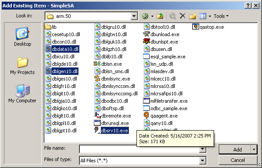
Task: Open the Add button split dropdown arrow
Action: [x=254, y=149]
